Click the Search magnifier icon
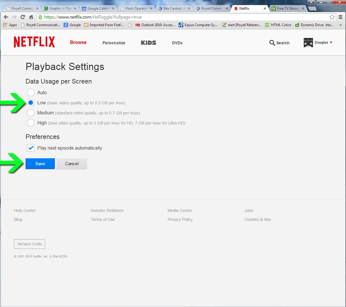The height and width of the screenshot is (307, 346). [272, 43]
